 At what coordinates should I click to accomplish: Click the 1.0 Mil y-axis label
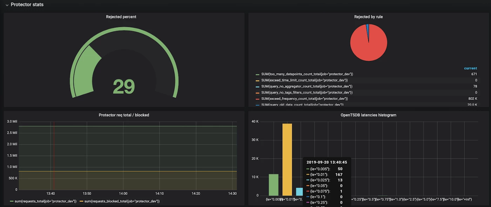12,167
